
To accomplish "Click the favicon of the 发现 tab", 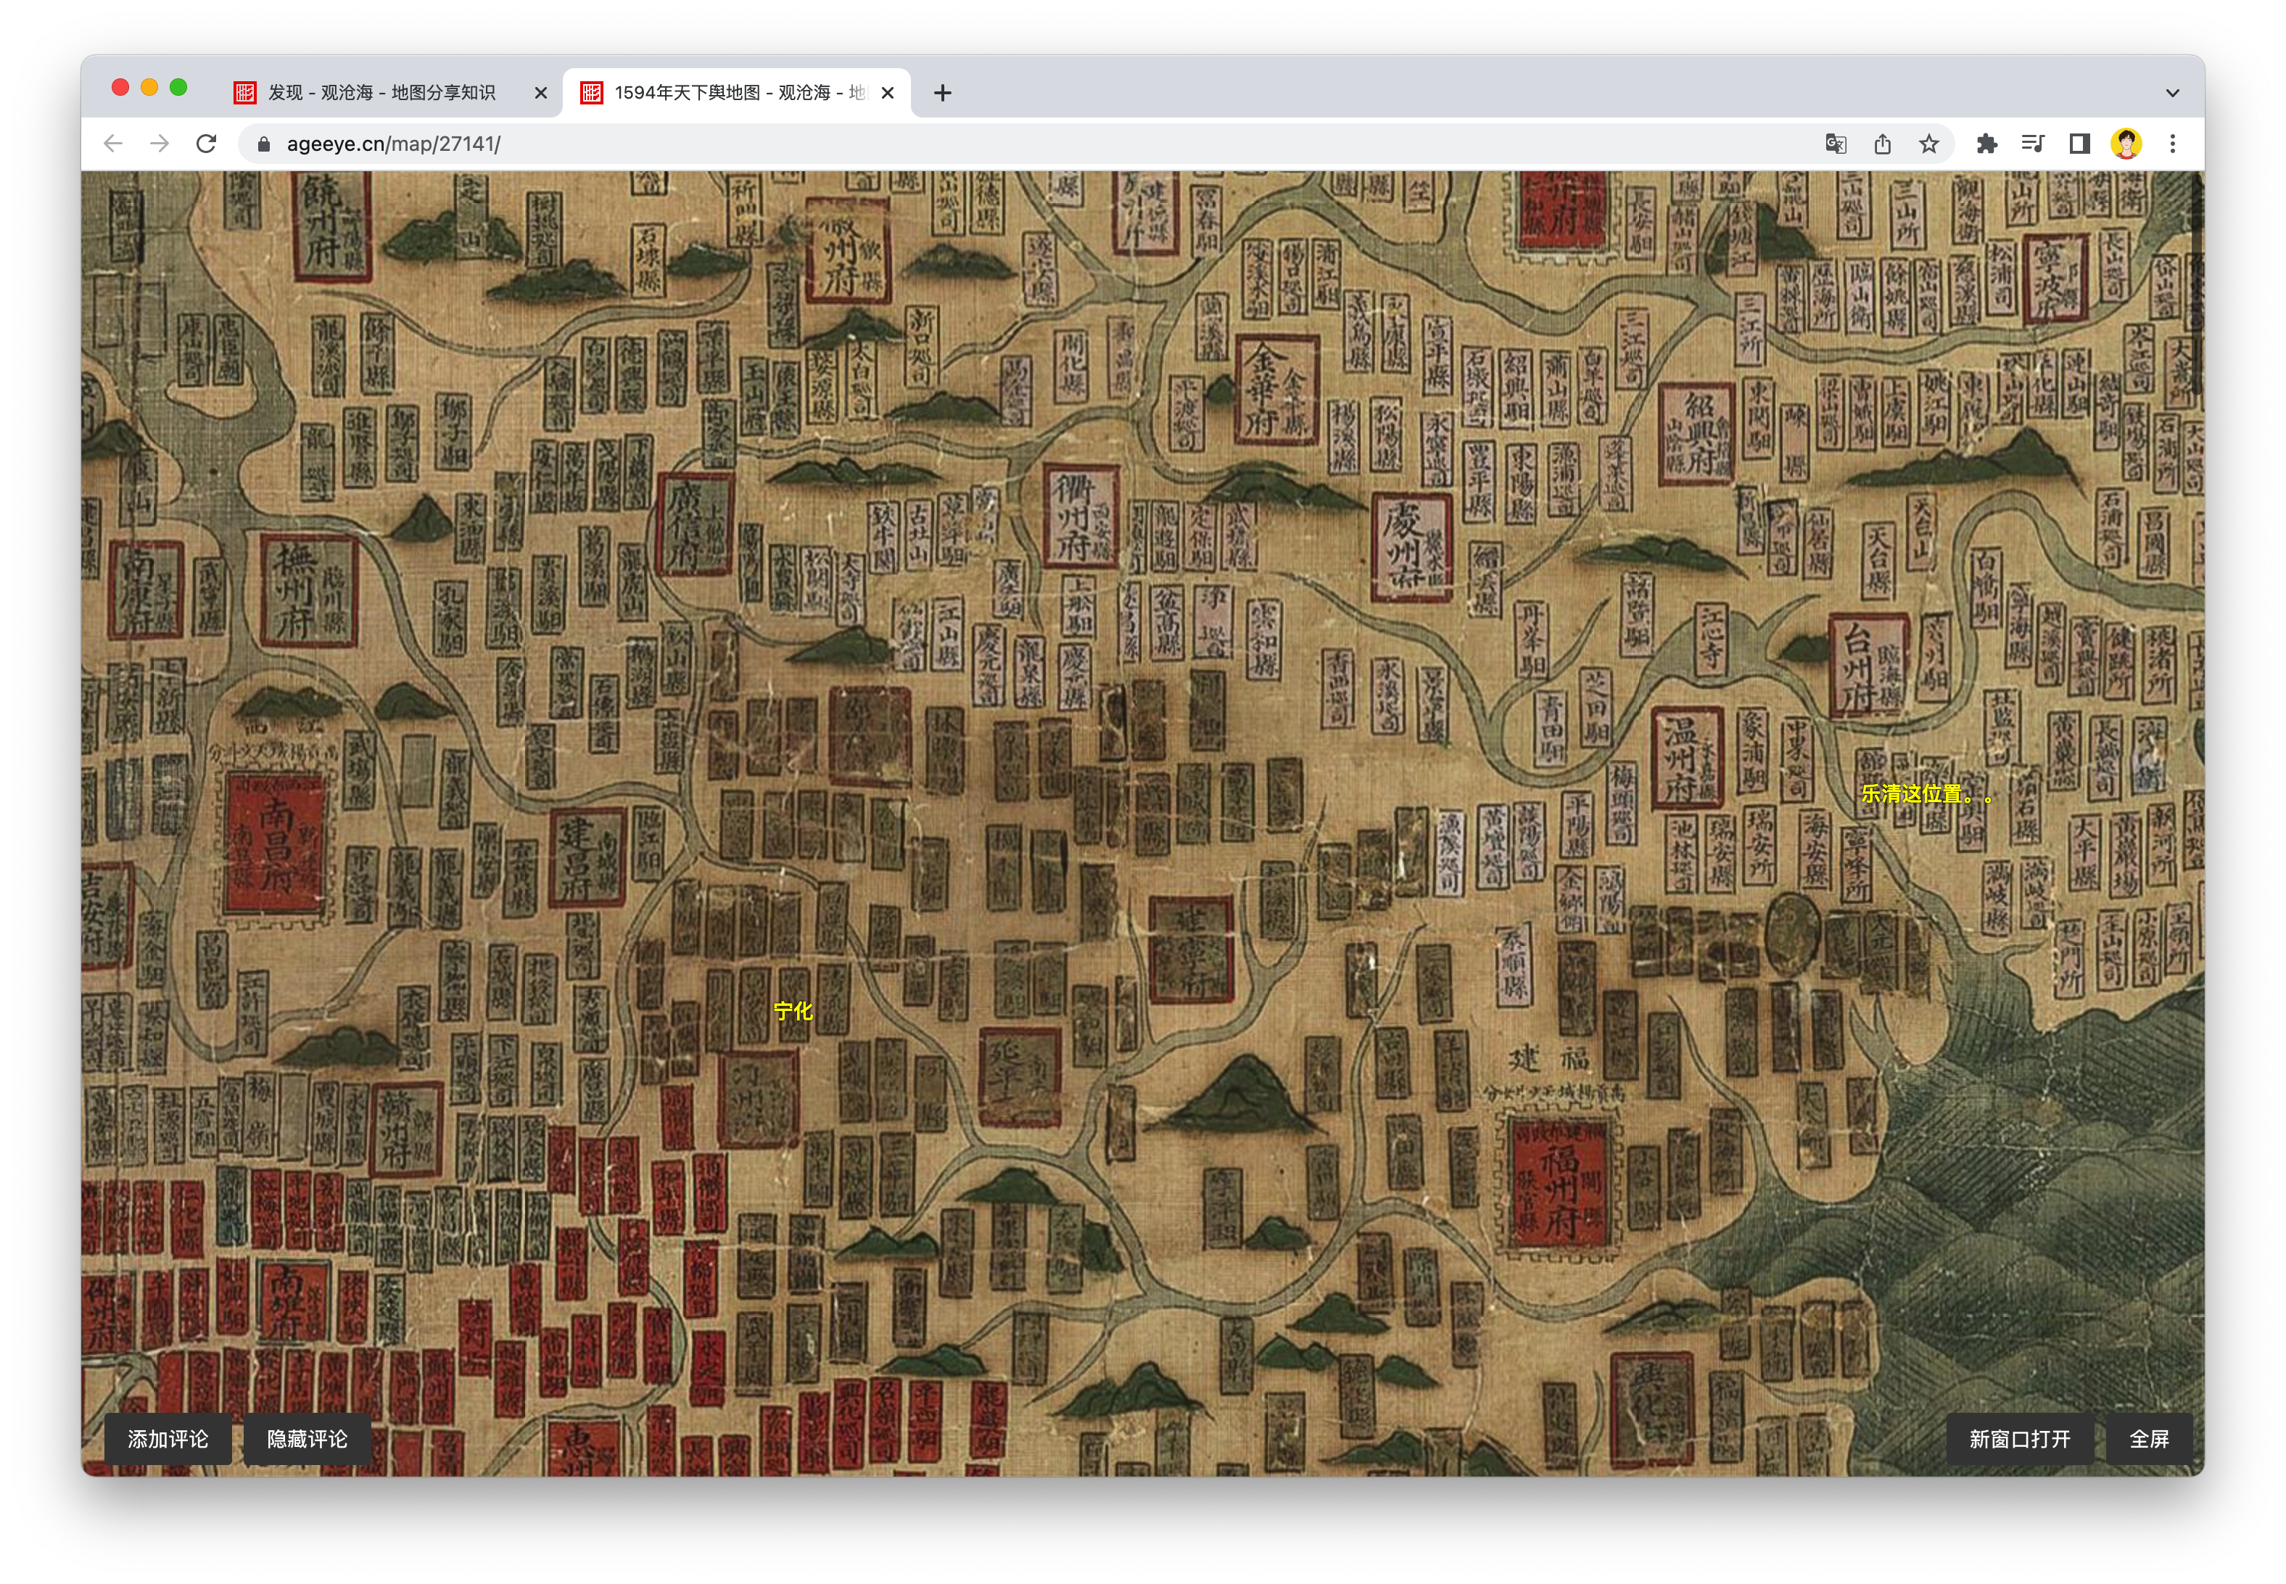I will 245,92.
